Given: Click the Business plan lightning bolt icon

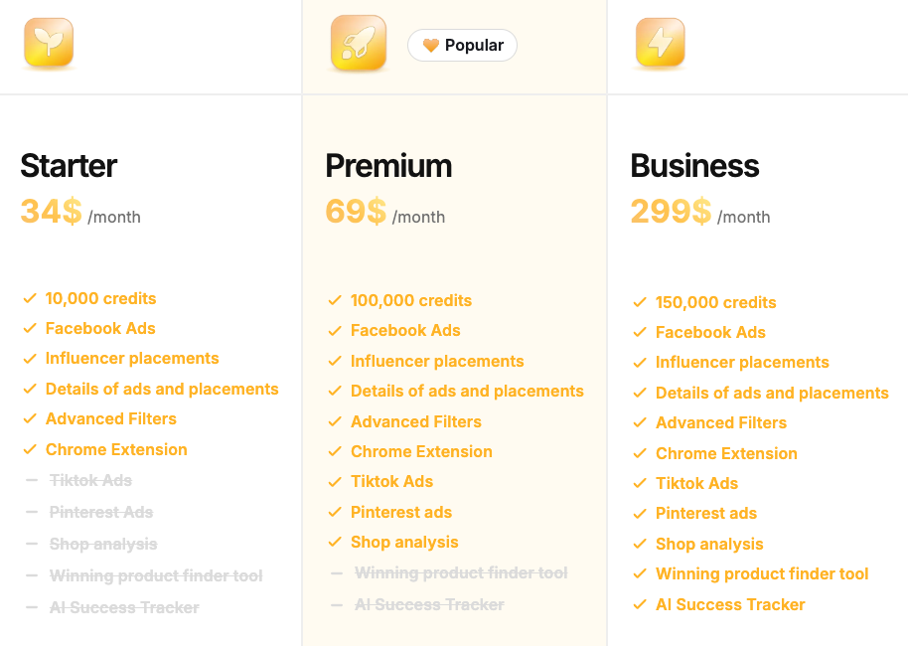Looking at the screenshot, I should coord(661,44).
